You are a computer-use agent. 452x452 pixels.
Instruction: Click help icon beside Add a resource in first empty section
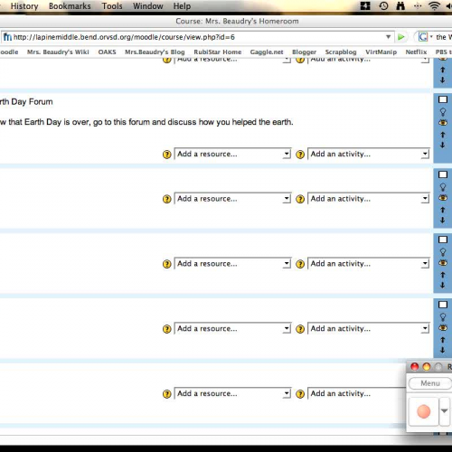click(x=166, y=199)
